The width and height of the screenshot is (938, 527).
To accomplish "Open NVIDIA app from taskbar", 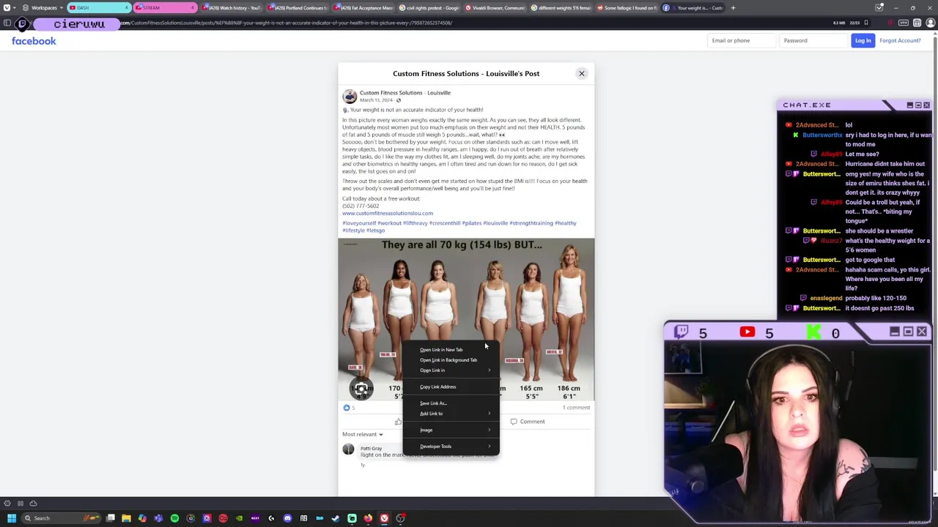I will point(239,518).
